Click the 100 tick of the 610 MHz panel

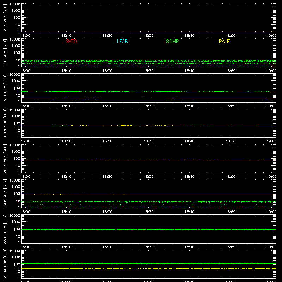pos(17,88)
